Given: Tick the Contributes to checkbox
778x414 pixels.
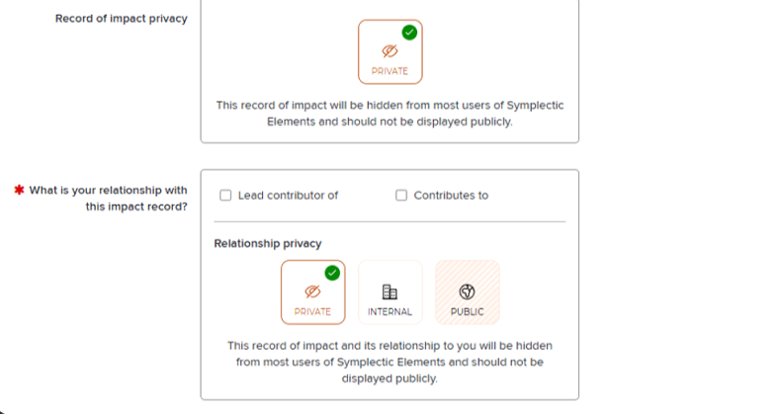Looking at the screenshot, I should click(401, 196).
